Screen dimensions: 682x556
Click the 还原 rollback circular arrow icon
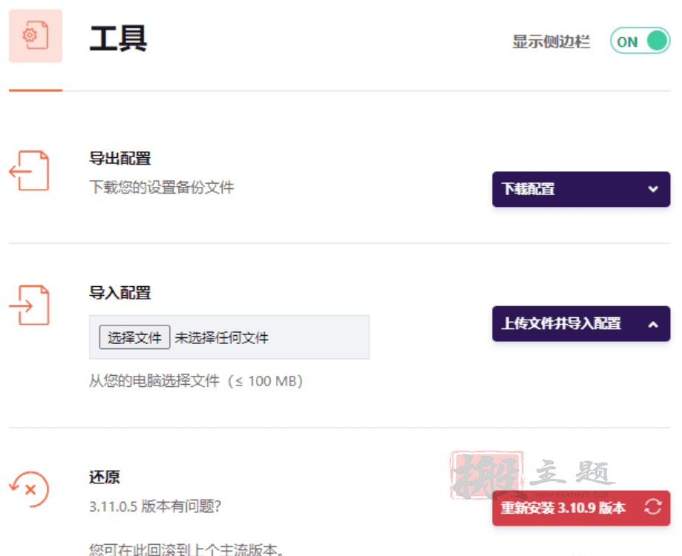pos(29,489)
